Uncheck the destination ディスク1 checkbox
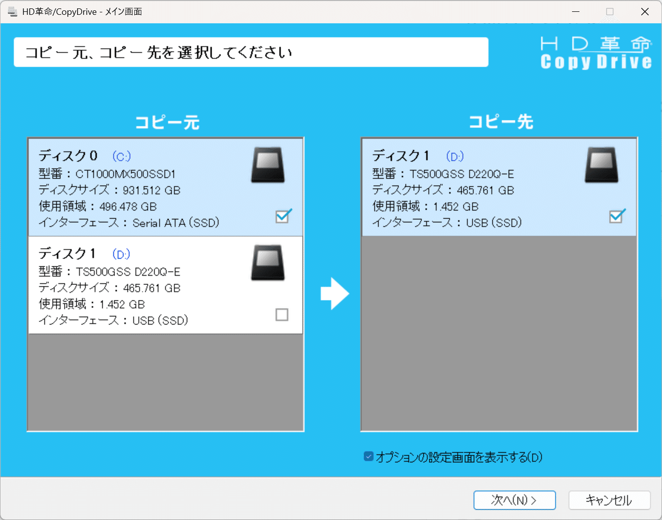Image resolution: width=662 pixels, height=520 pixels. click(x=617, y=216)
